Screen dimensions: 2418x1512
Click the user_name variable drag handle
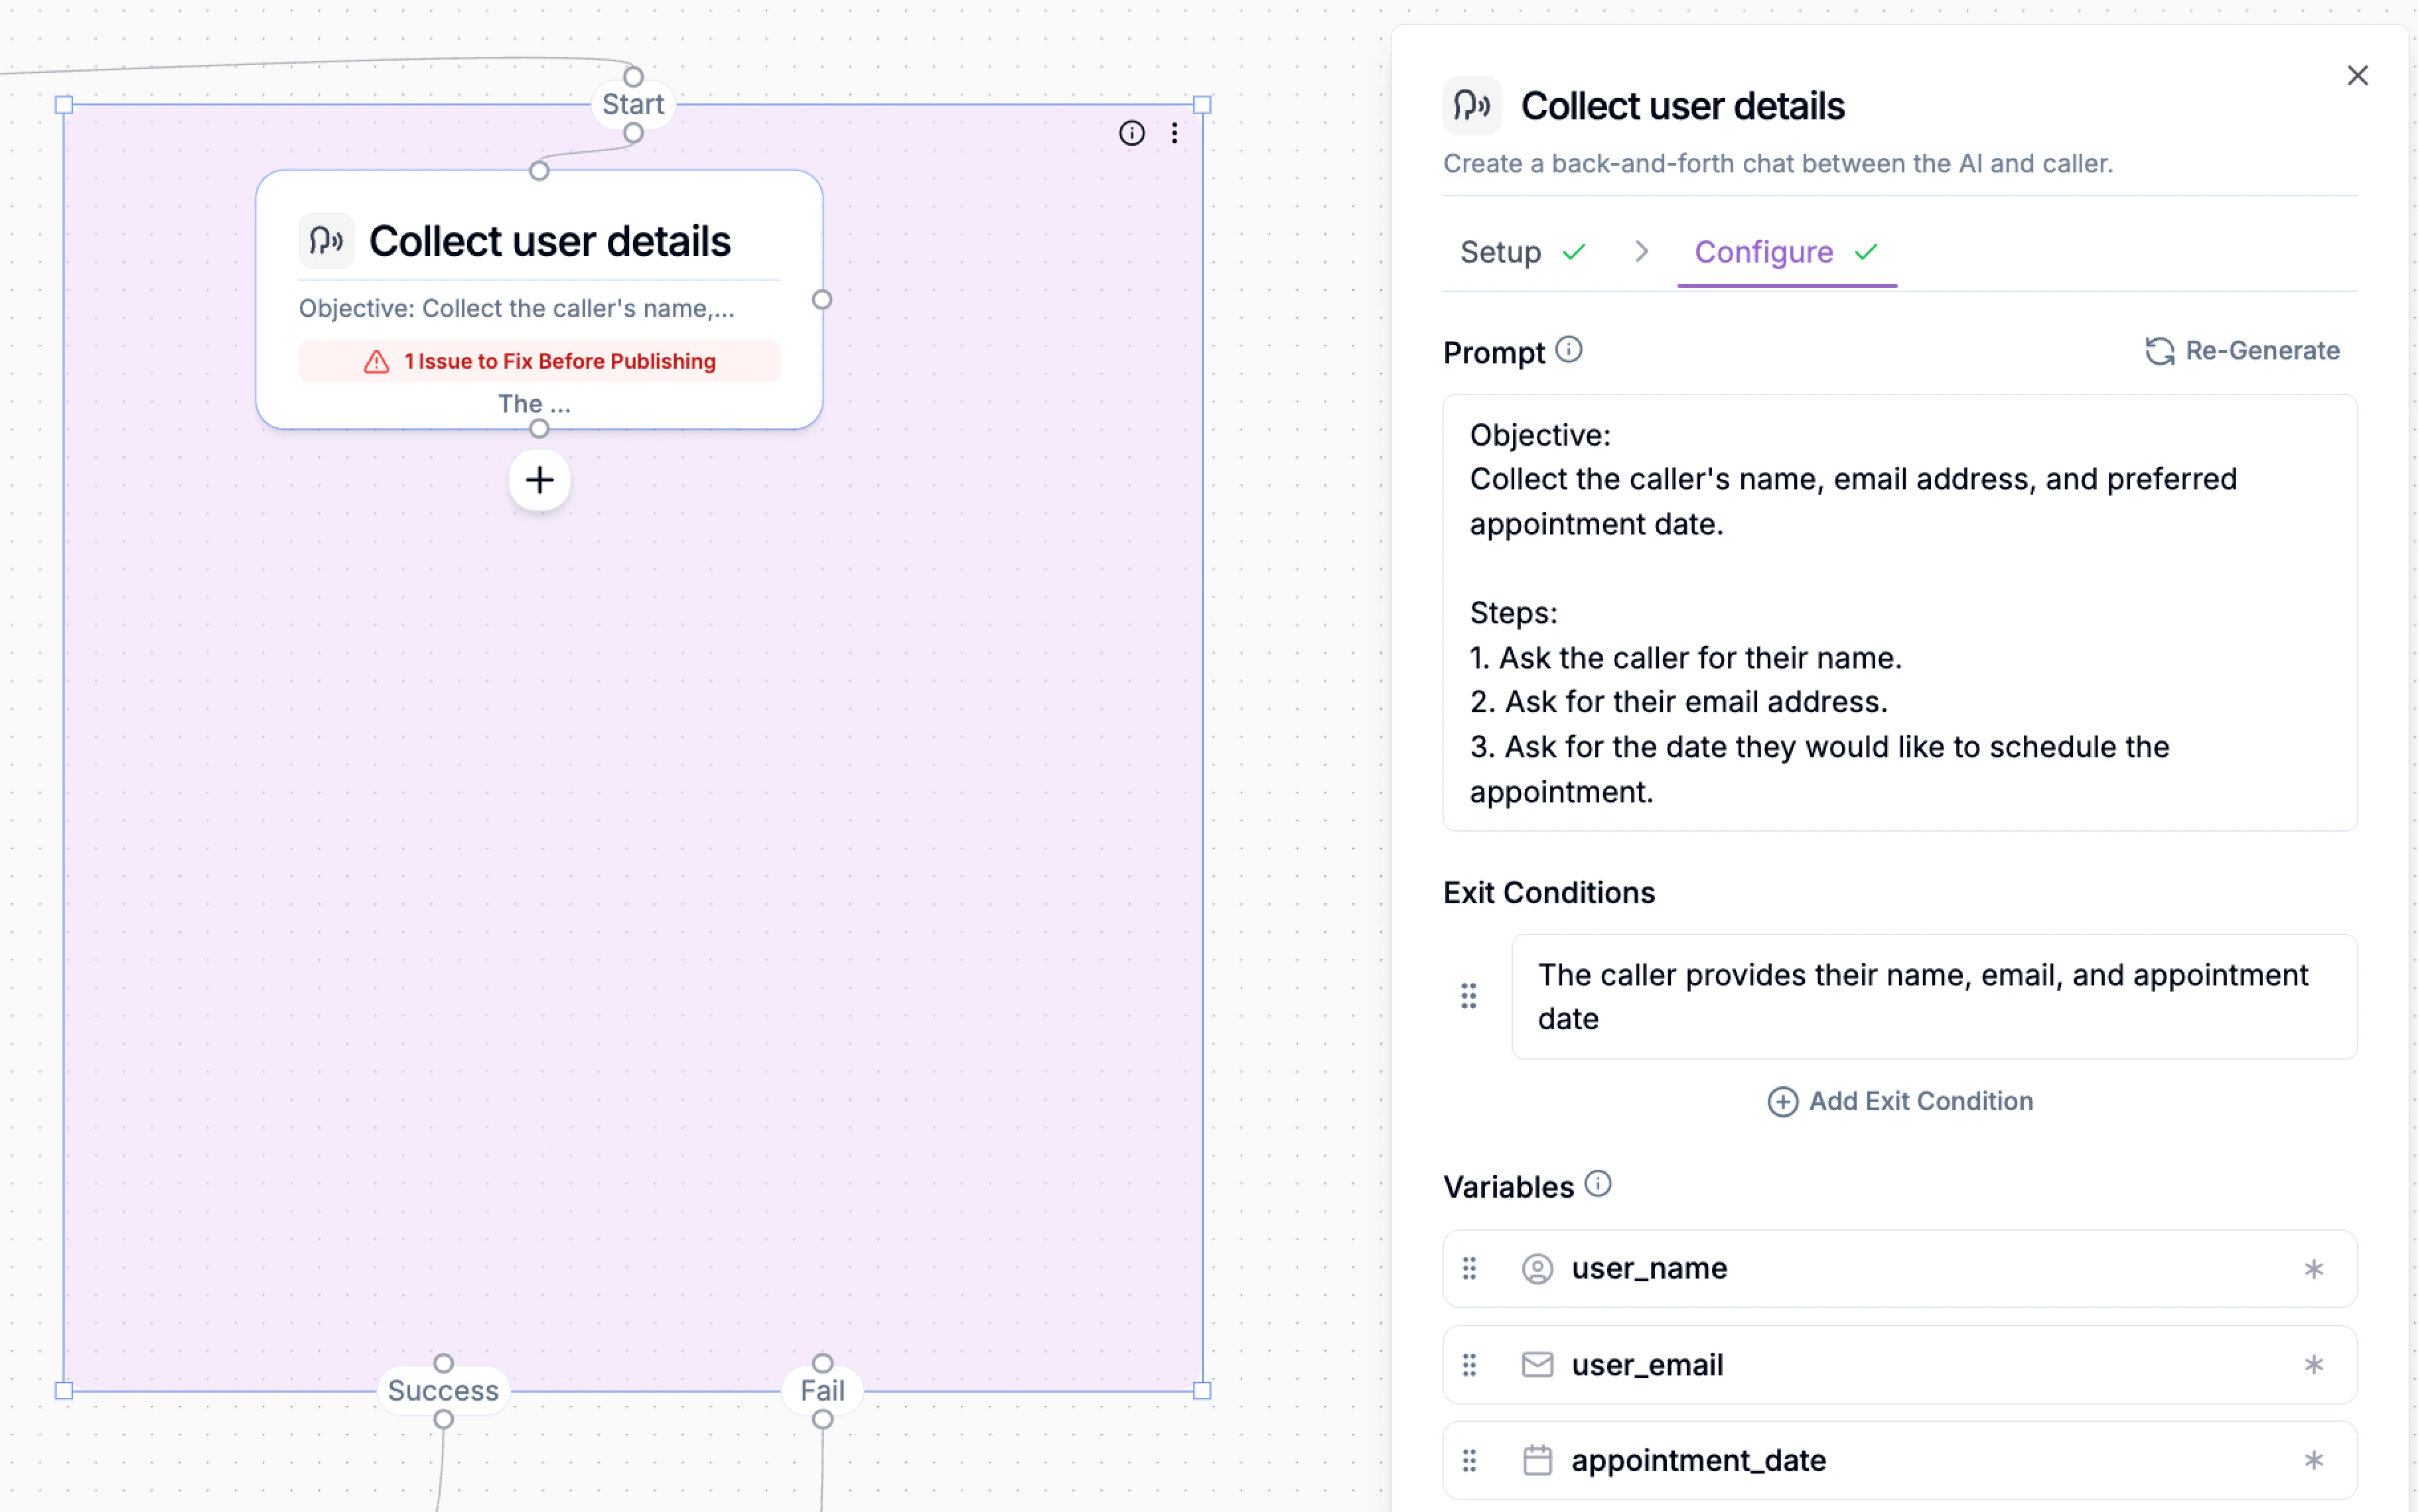[1468, 1269]
